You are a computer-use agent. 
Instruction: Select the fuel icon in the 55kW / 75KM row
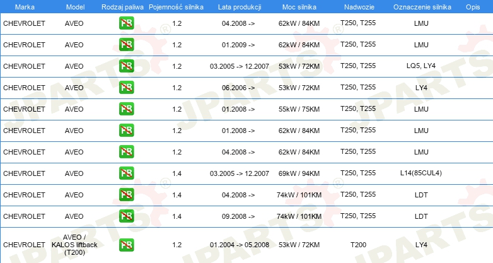[x=126, y=109]
